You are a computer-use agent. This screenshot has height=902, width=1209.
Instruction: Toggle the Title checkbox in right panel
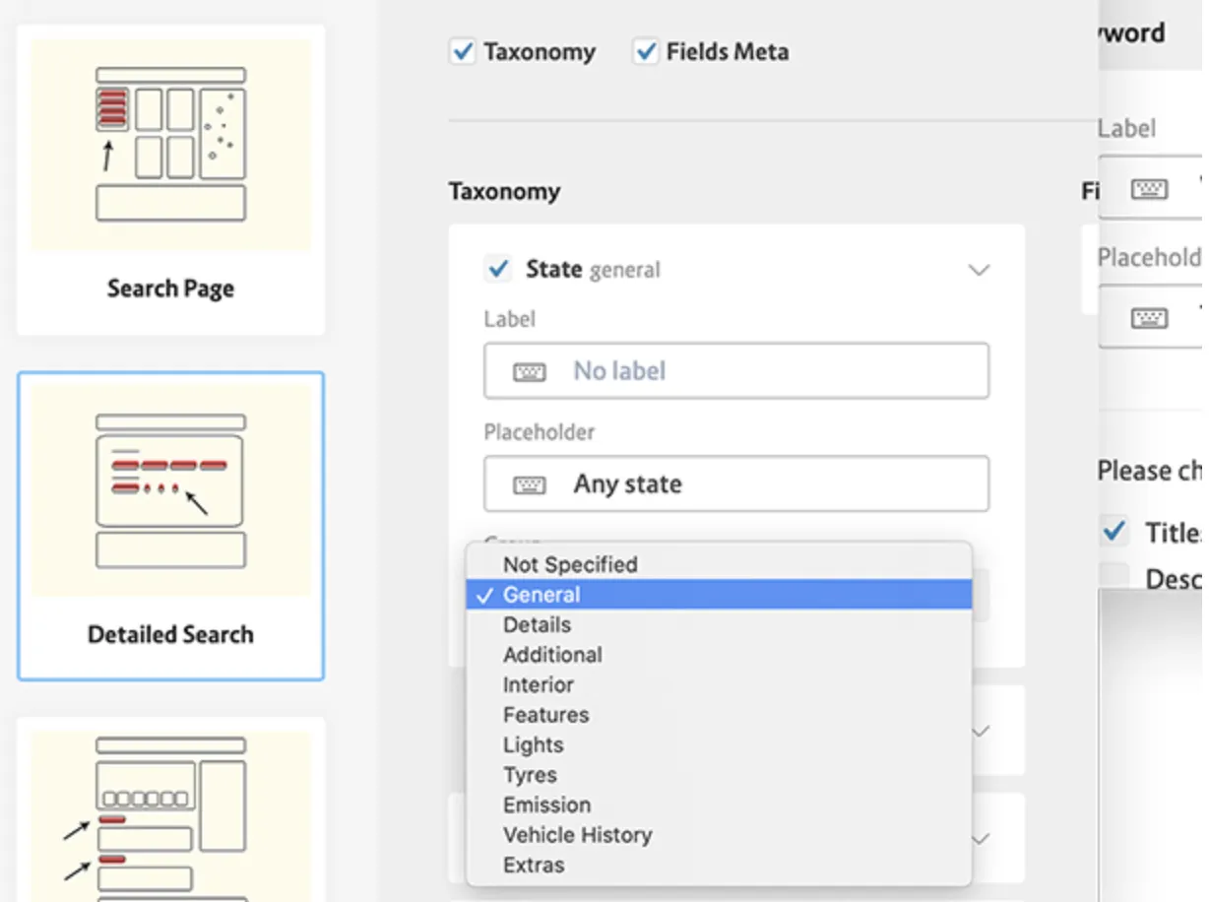[x=1114, y=532]
